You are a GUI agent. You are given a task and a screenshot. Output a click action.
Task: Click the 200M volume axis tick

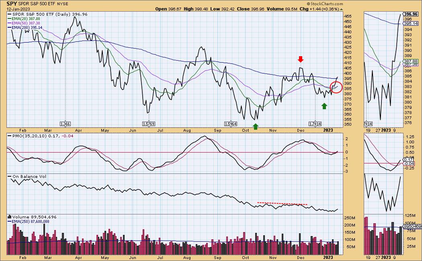(350, 225)
